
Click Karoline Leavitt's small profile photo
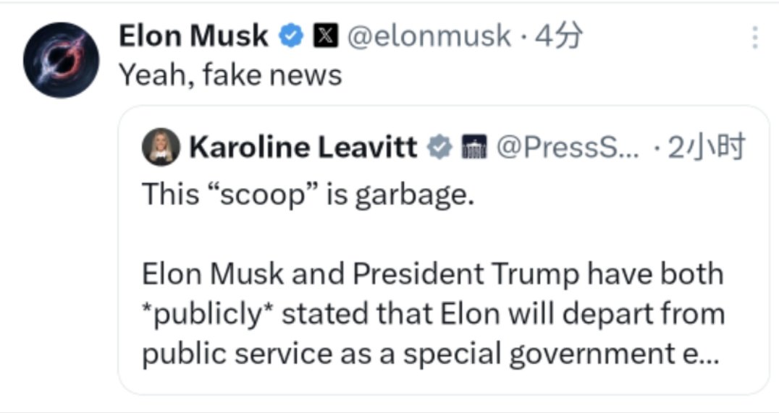[x=159, y=148]
